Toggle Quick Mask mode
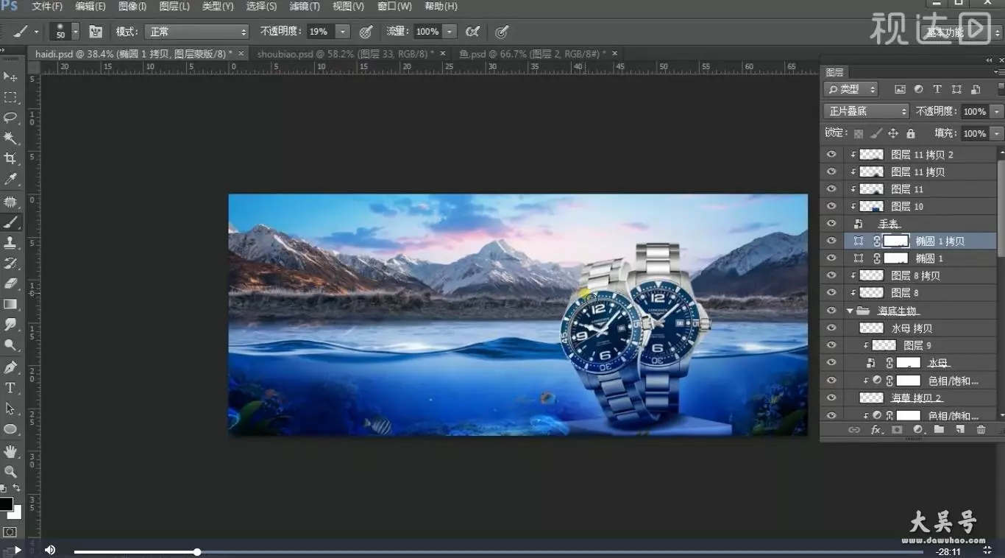This screenshot has height=558, width=1005. (10, 531)
